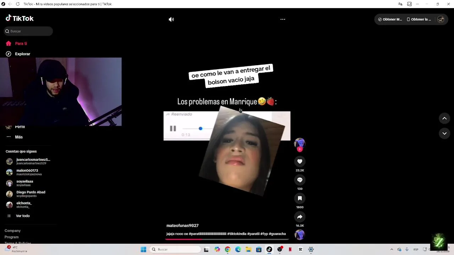This screenshot has width=454, height=255.
Task: Open the Para ti feed
Action: click(x=16, y=44)
